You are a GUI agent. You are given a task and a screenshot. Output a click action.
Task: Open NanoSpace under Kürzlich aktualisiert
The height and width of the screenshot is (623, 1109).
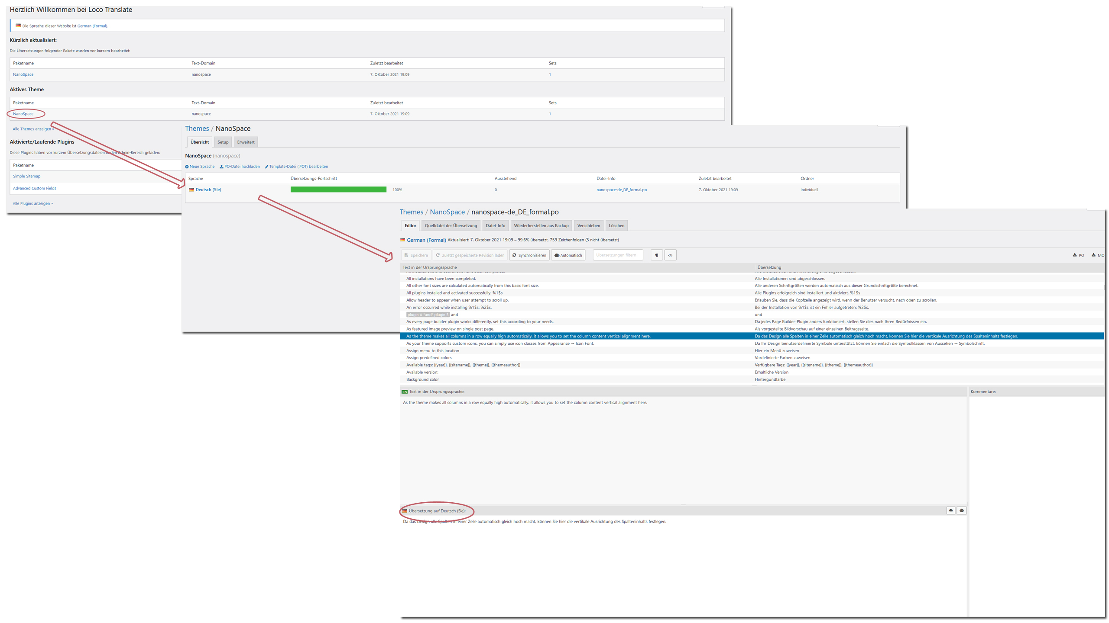click(x=23, y=74)
